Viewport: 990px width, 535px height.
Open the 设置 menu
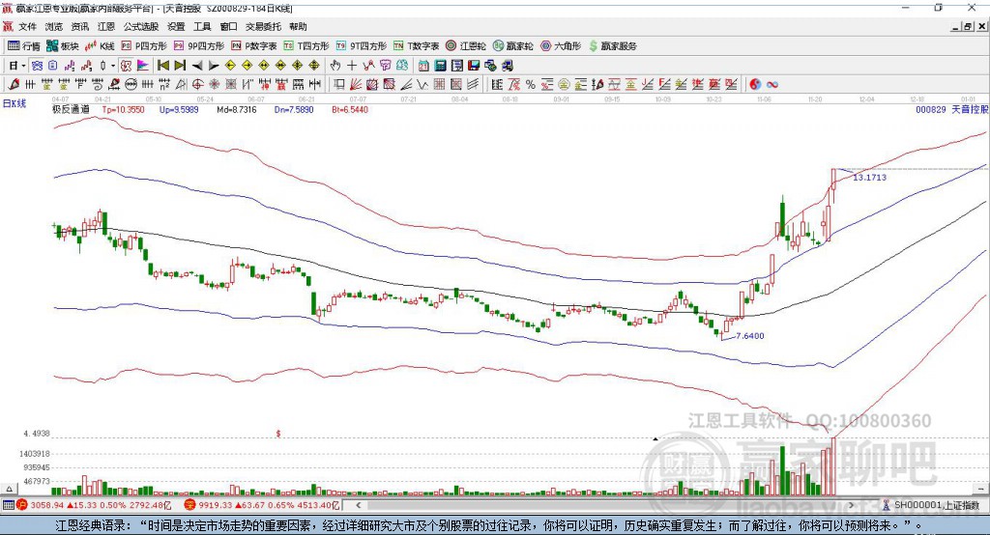tap(176, 26)
